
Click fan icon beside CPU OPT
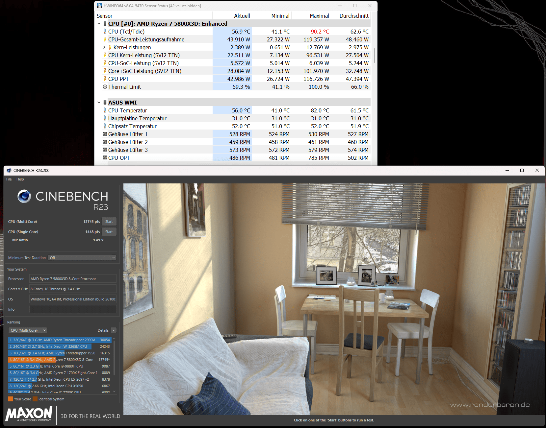pos(105,158)
